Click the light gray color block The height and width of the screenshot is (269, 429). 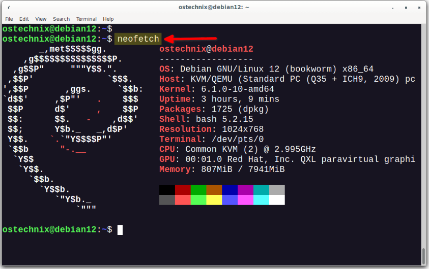[x=277, y=190]
